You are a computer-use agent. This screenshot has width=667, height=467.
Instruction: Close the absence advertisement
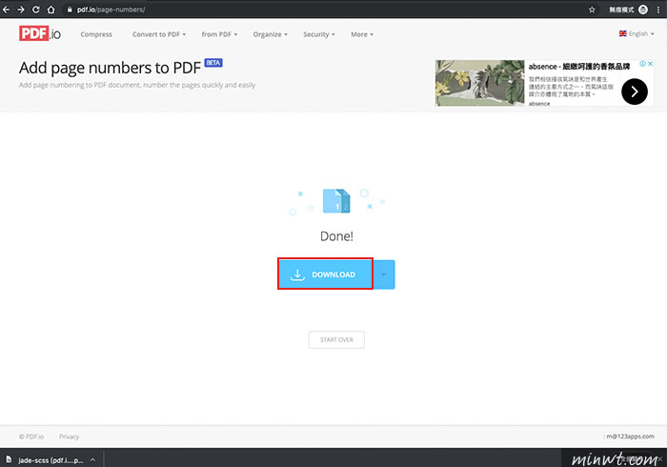pyautogui.click(x=650, y=64)
